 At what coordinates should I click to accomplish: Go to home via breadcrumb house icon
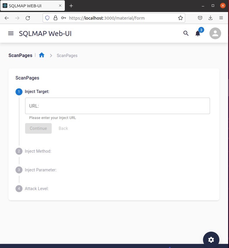[41, 55]
